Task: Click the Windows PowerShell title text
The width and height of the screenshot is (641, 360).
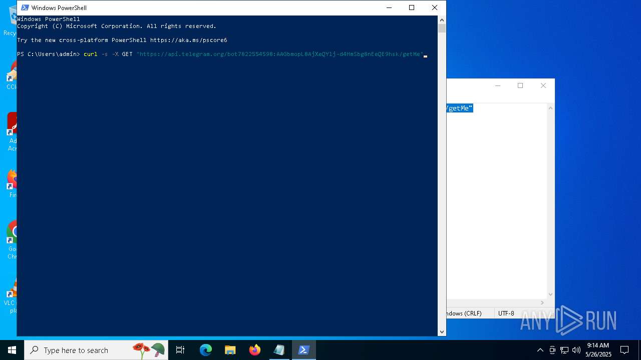Action: 59,7
